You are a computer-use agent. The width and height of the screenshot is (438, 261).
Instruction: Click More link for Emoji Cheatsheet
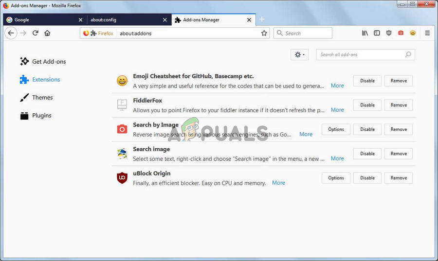[x=337, y=86]
